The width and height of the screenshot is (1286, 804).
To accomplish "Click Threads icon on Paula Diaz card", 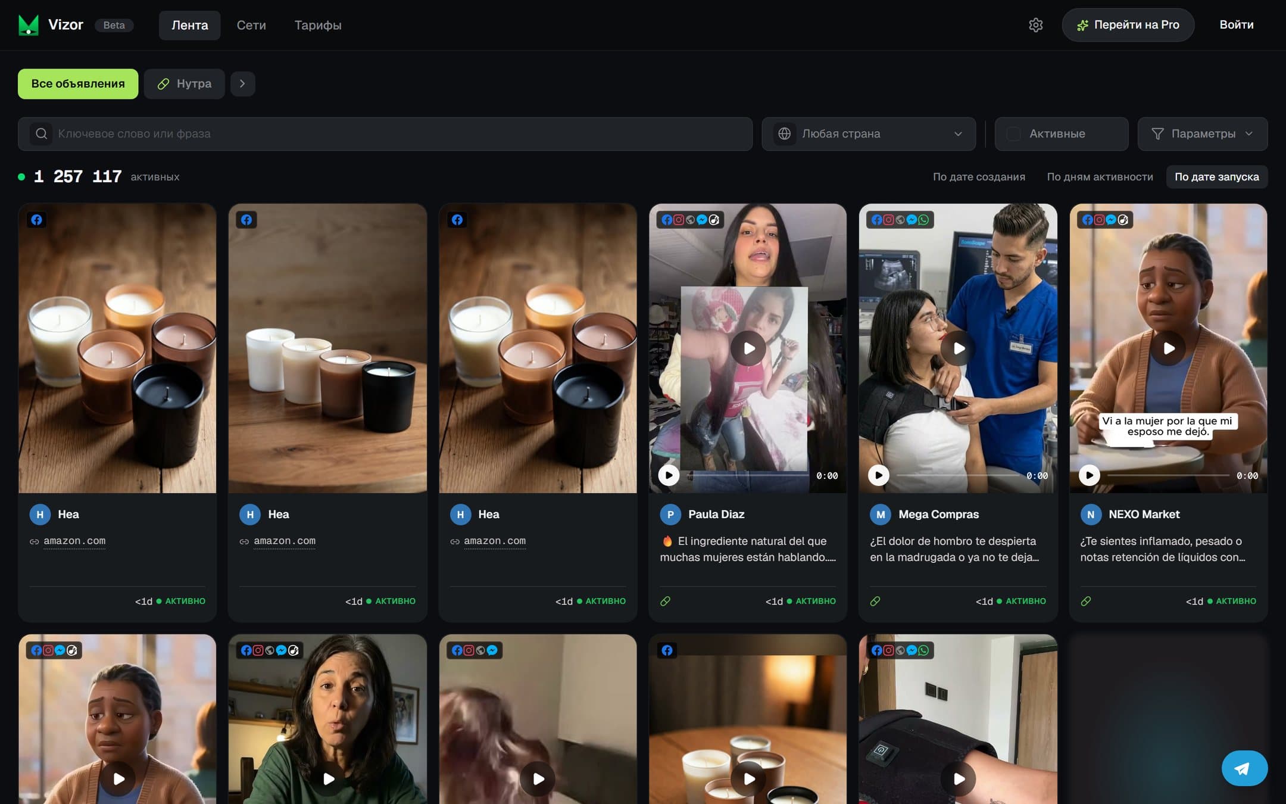I will [x=714, y=220].
